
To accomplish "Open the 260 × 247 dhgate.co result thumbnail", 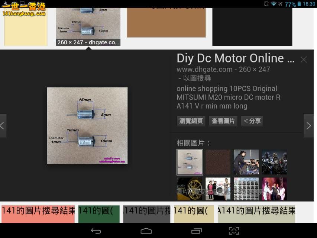I will click(x=88, y=27).
